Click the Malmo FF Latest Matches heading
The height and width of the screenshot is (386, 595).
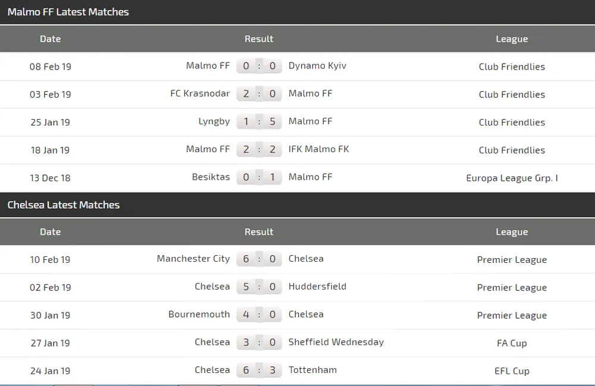click(x=68, y=12)
